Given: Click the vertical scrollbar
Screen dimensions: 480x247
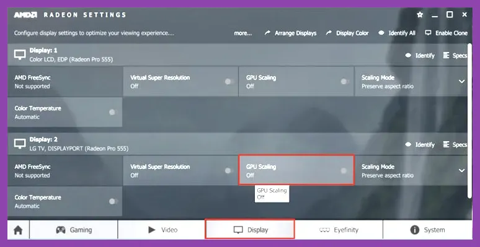Looking at the screenshot, I should click(x=470, y=121).
